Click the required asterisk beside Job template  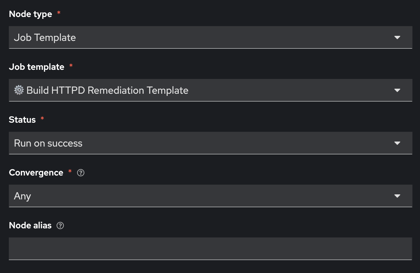point(71,66)
